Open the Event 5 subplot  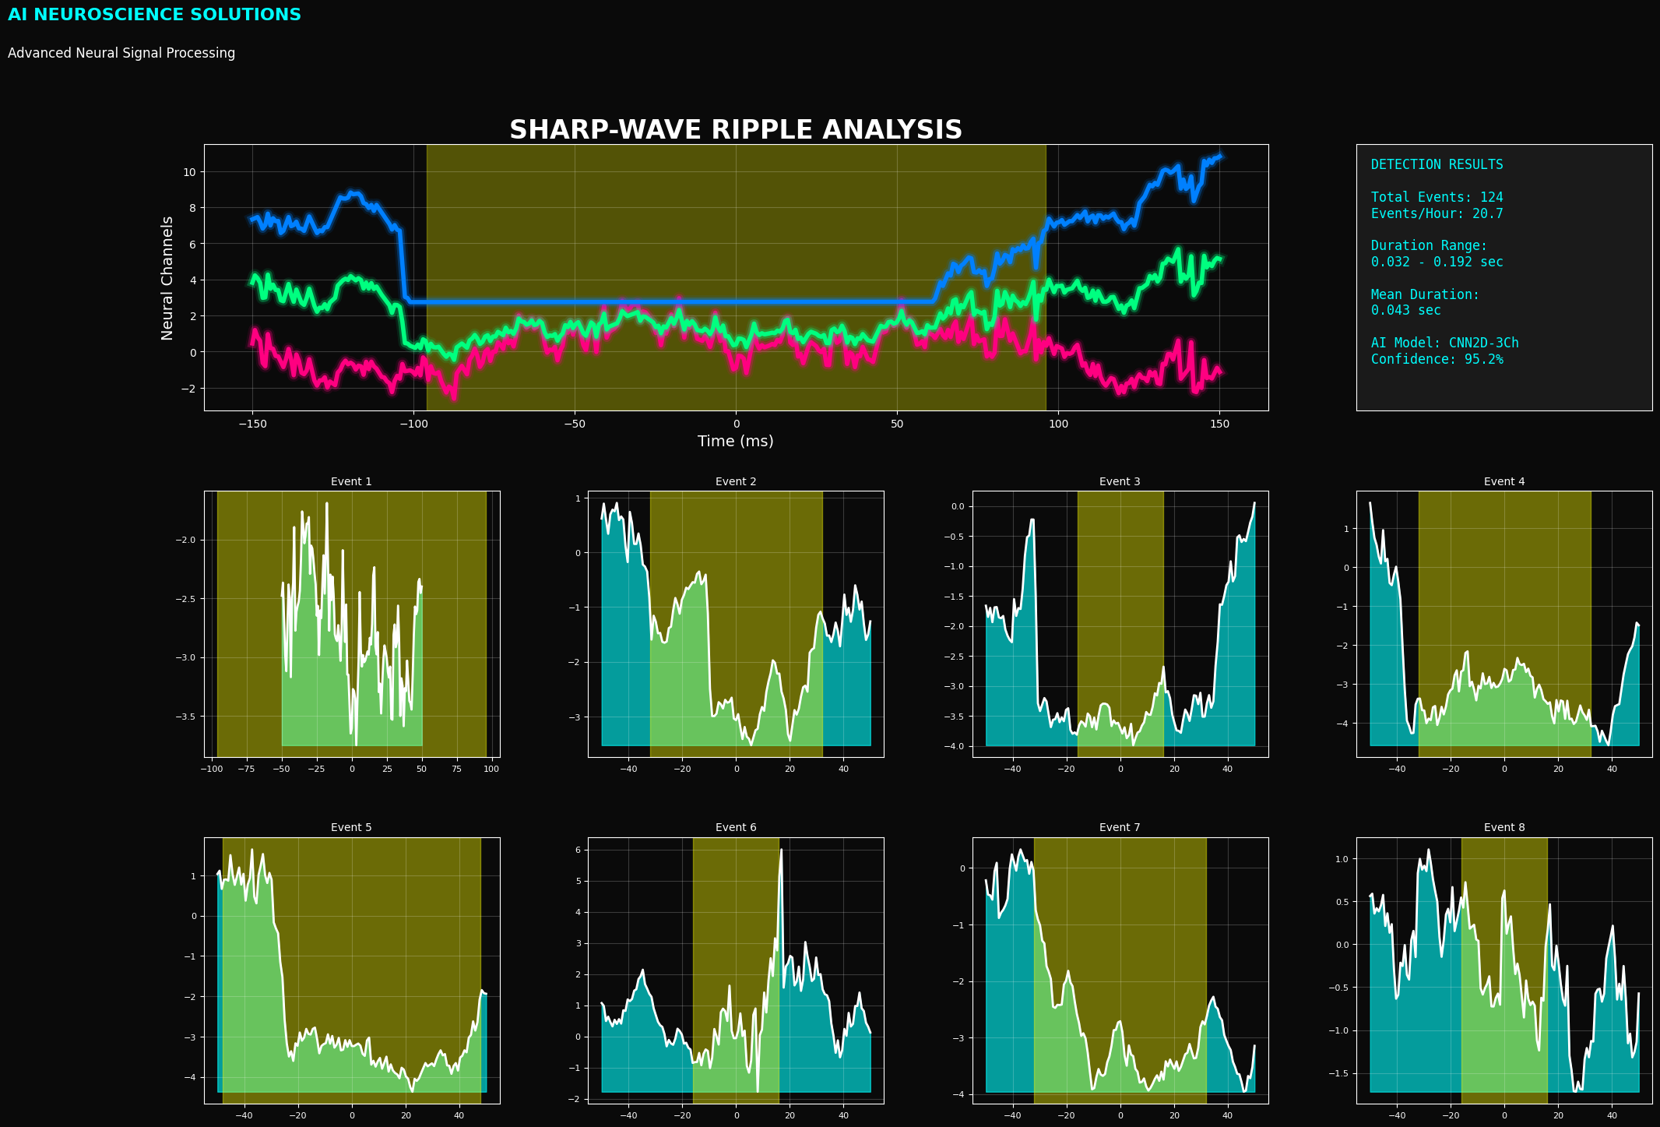click(352, 970)
